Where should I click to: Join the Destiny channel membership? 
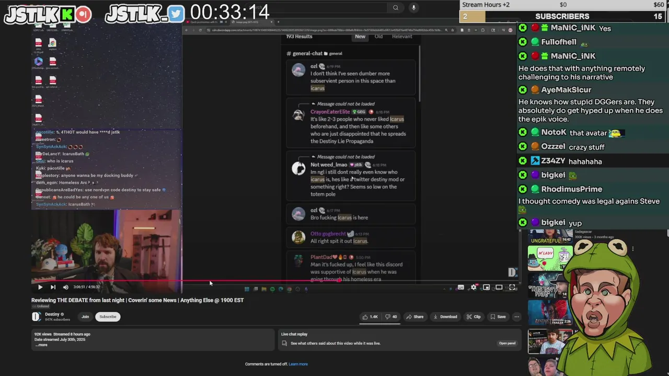85,316
